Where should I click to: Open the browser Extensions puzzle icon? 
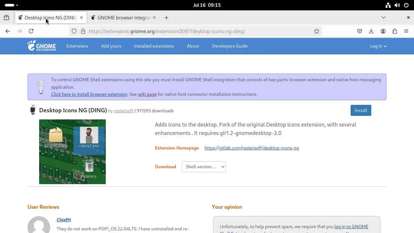click(x=395, y=31)
